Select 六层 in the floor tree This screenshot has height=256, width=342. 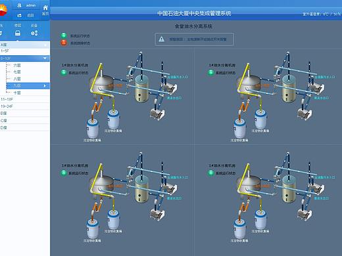(17, 65)
